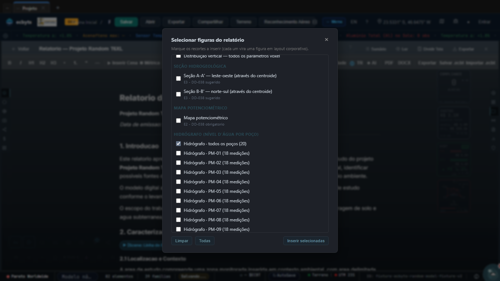The height and width of the screenshot is (281, 500).
Task: Tick the Hidrógrafo PM-05 checkbox
Action: [x=178, y=191]
